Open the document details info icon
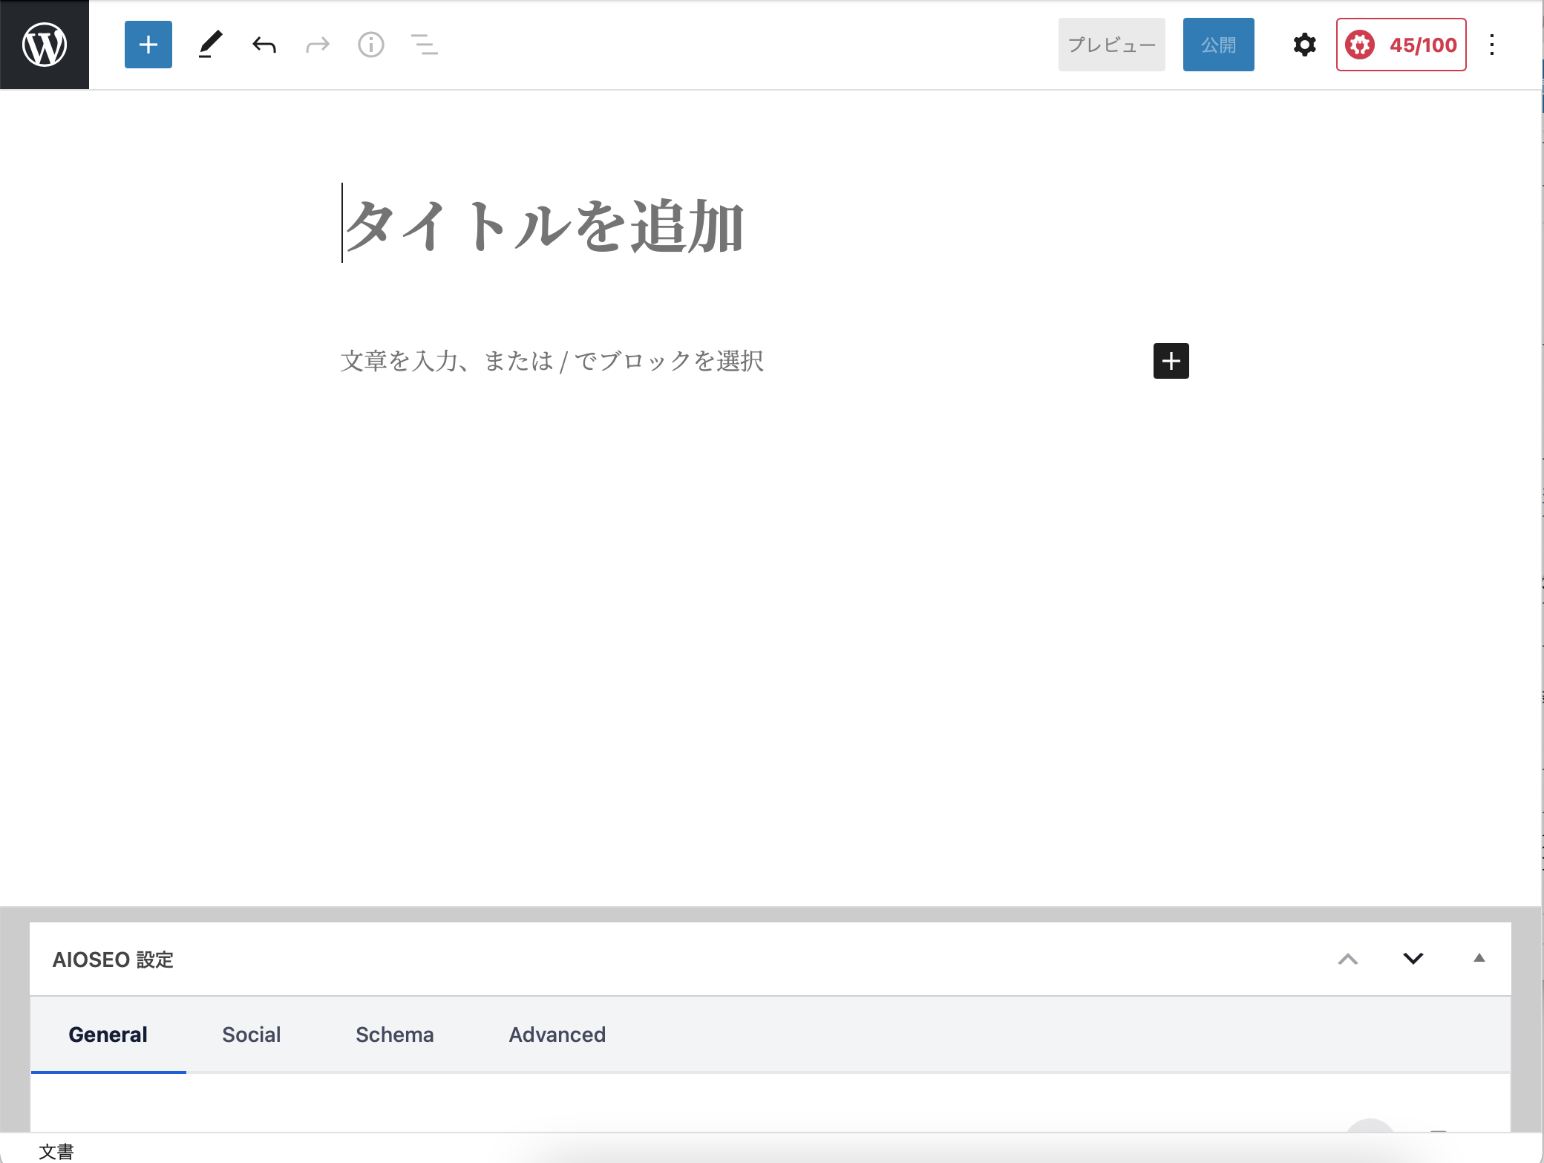This screenshot has height=1163, width=1544. pos(371,45)
